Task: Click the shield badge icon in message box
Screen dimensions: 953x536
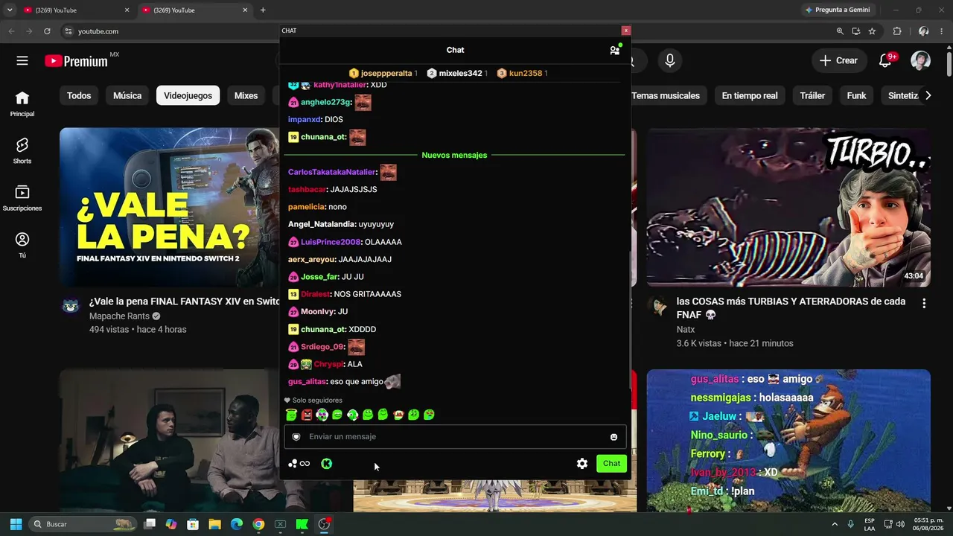Action: pyautogui.click(x=296, y=437)
